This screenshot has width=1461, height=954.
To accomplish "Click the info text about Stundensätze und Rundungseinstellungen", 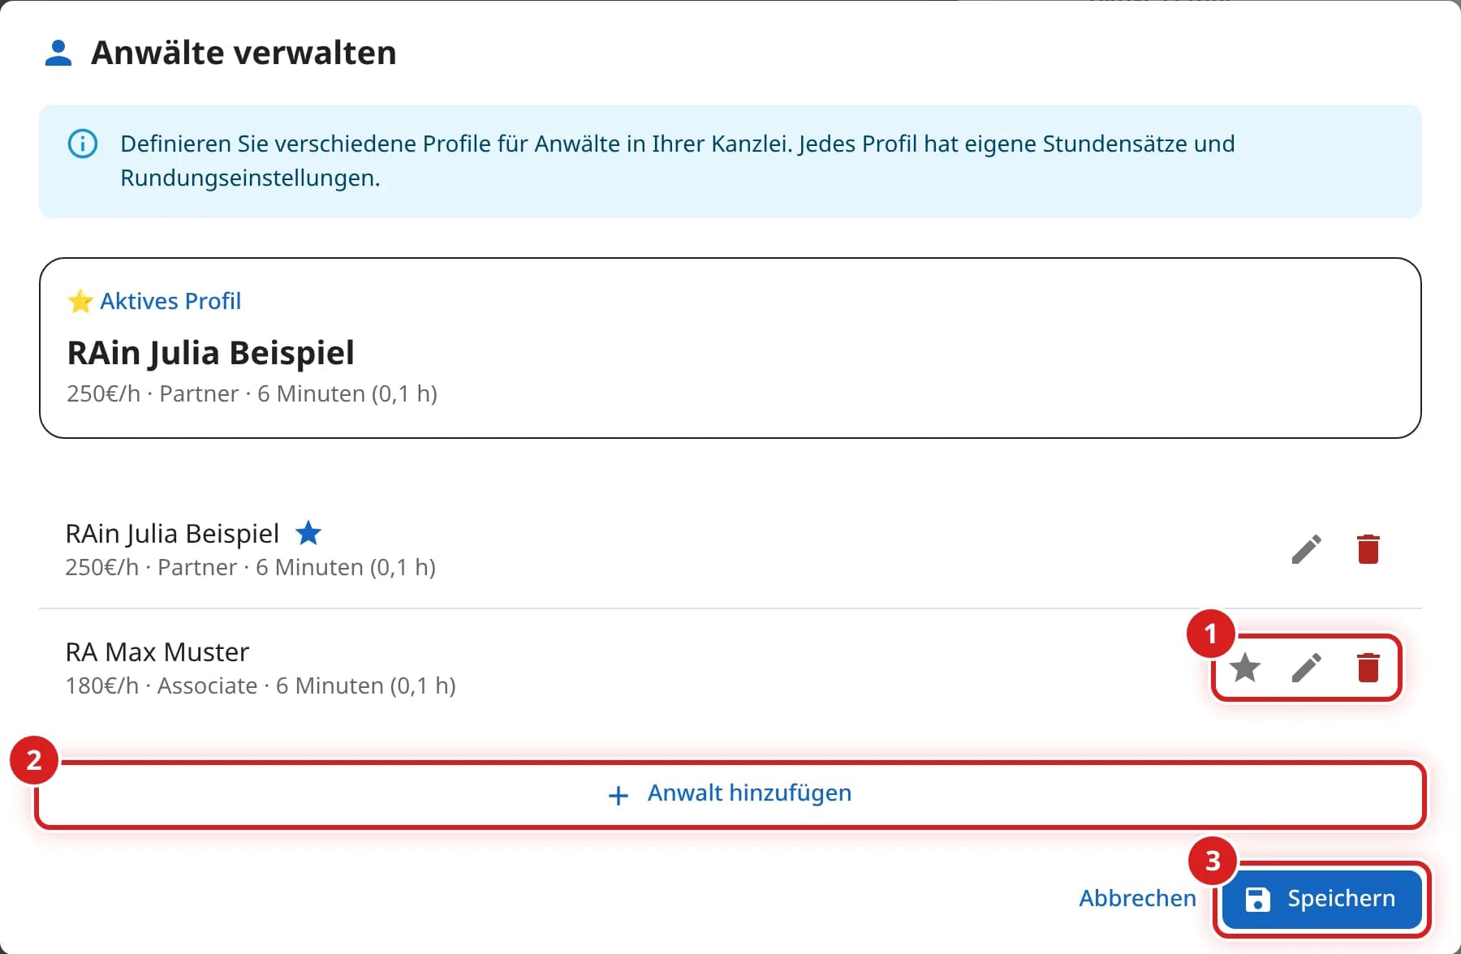I will (678, 161).
